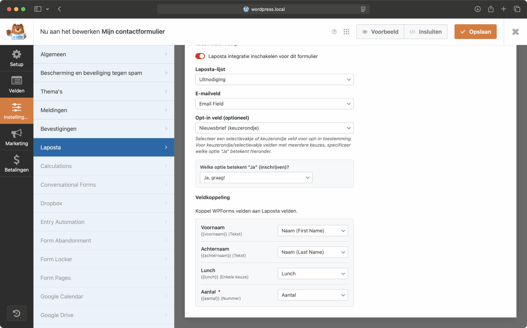Screen dimensions: 527x328
Task: Disable the Laposta integratie toggle
Action: [200, 56]
